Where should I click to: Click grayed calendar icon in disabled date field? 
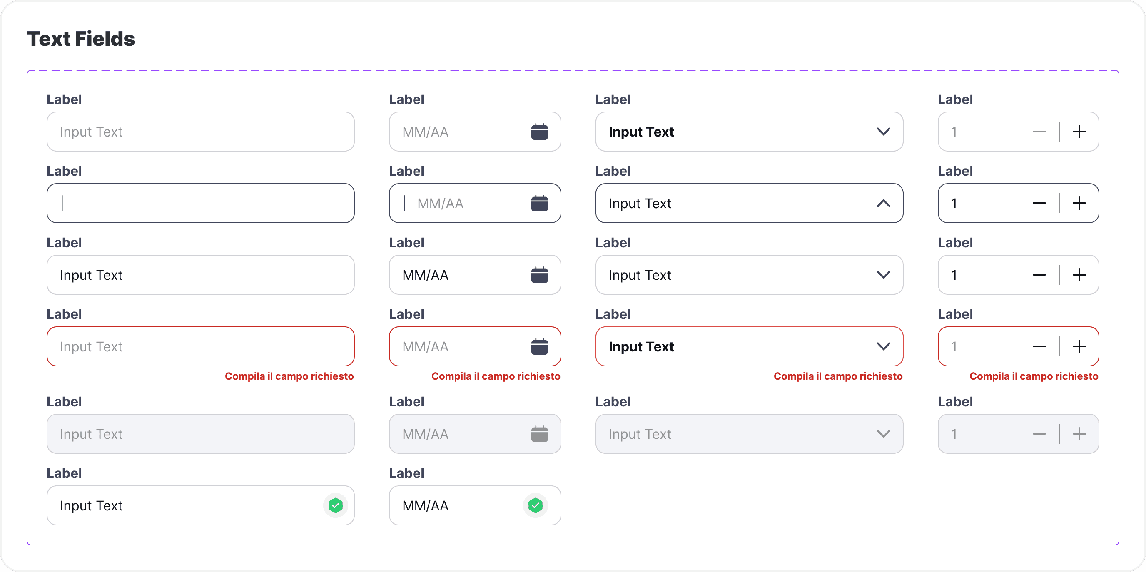pyautogui.click(x=539, y=434)
